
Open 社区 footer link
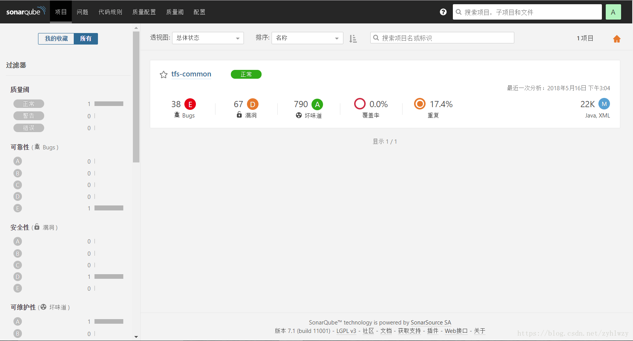pyautogui.click(x=368, y=331)
